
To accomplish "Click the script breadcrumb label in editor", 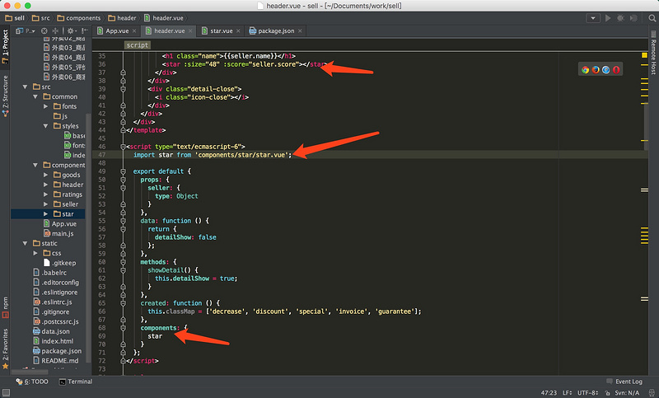I will [x=138, y=45].
